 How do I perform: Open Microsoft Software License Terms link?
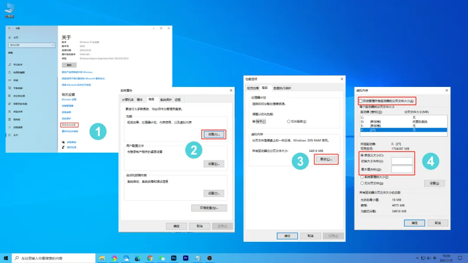pos(76,85)
